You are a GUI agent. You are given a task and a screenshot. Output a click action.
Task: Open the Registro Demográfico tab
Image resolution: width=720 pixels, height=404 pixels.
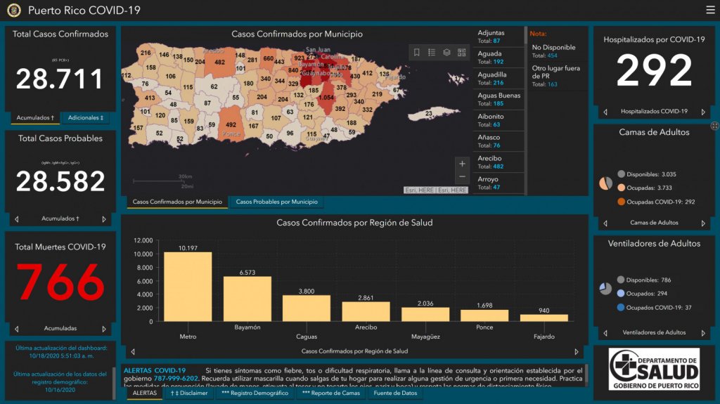255,393
